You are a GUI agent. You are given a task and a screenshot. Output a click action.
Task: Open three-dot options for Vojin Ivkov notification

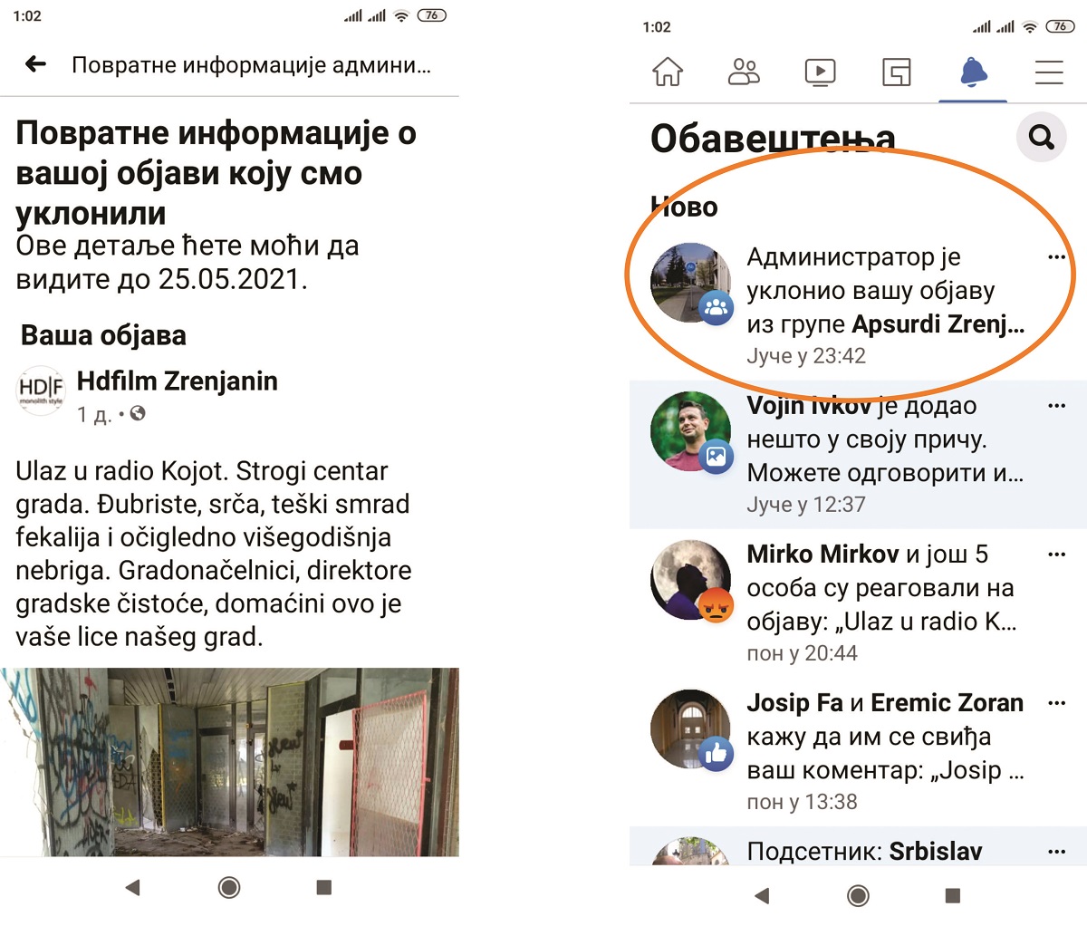pos(1056,406)
